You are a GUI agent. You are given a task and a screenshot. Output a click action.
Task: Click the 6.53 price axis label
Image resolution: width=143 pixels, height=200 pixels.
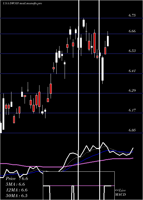[132, 51]
